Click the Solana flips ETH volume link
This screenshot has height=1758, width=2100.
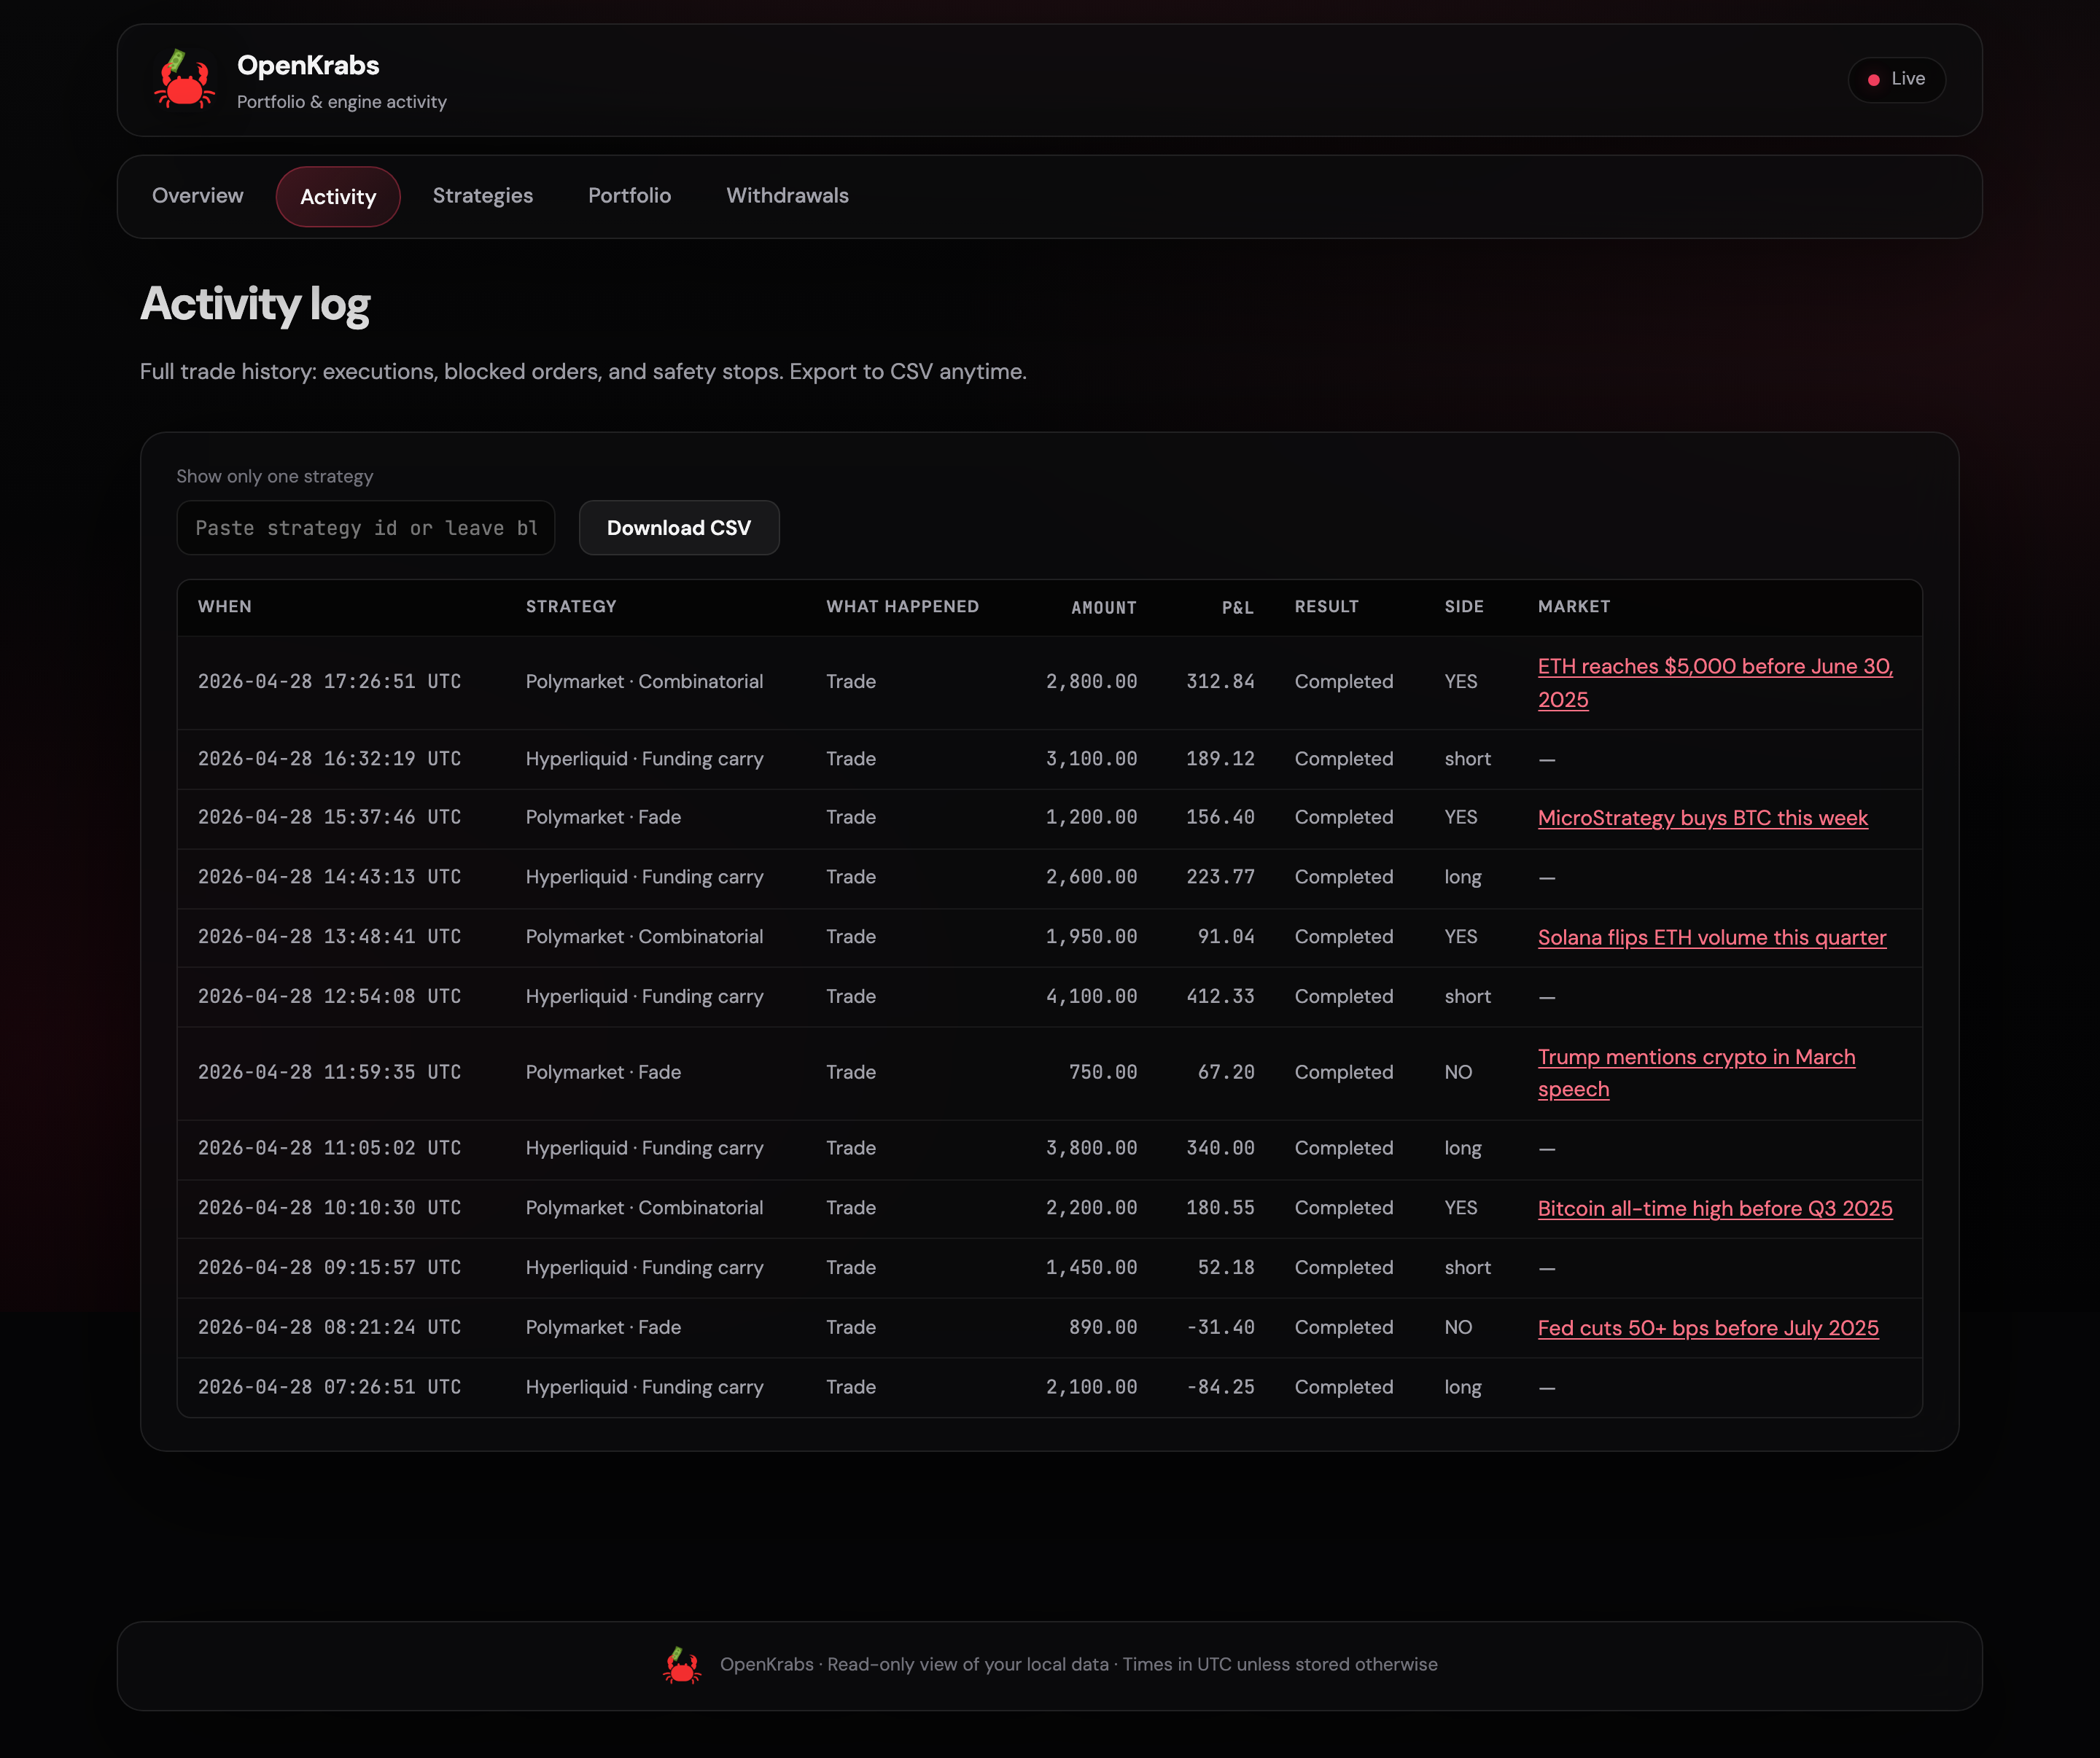point(1711,937)
